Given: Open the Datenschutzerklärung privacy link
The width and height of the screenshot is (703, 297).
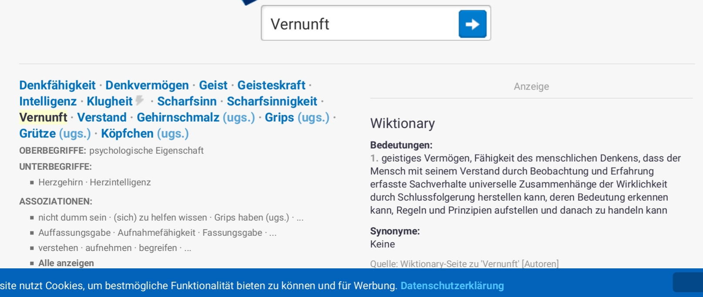Looking at the screenshot, I should [452, 286].
